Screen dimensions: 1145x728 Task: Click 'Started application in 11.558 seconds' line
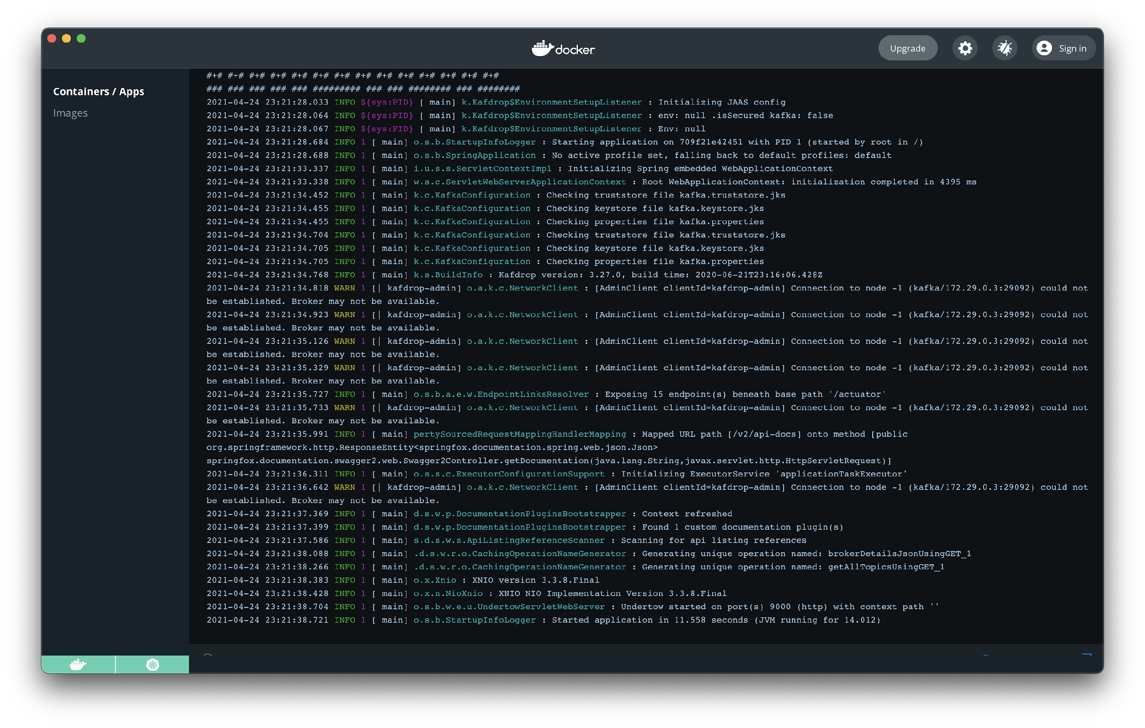pos(544,620)
